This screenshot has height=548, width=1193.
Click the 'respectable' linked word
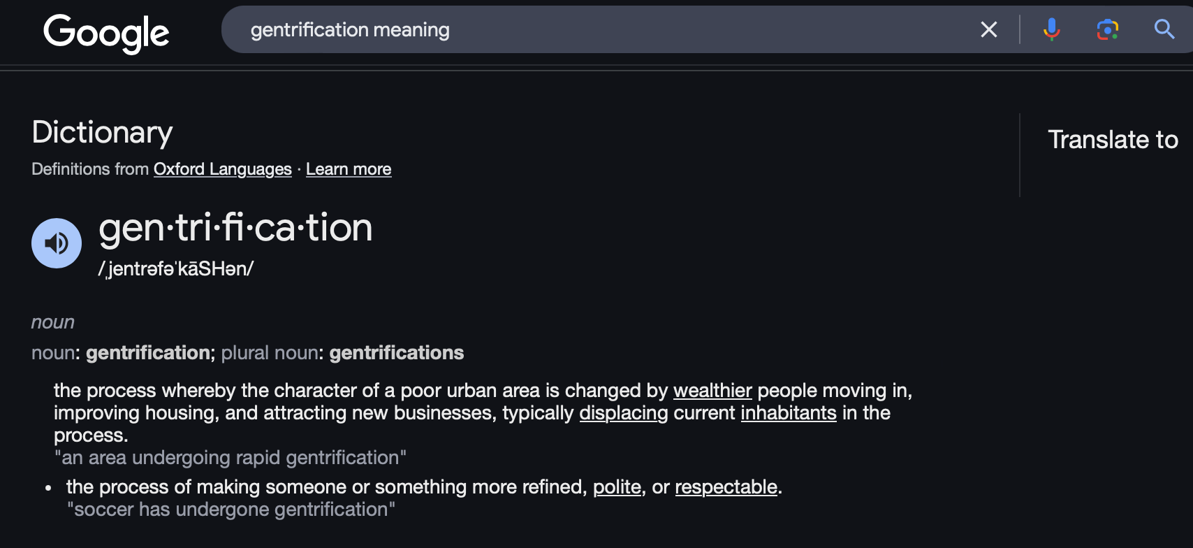point(726,487)
